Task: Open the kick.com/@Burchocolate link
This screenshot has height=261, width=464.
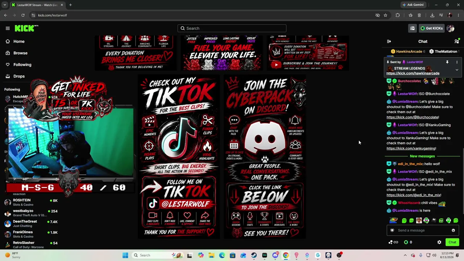Action: coord(413,117)
